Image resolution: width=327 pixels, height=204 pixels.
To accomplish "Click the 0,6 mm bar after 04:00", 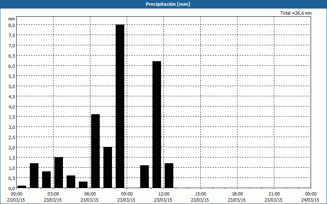I will pyautogui.click(x=71, y=182).
